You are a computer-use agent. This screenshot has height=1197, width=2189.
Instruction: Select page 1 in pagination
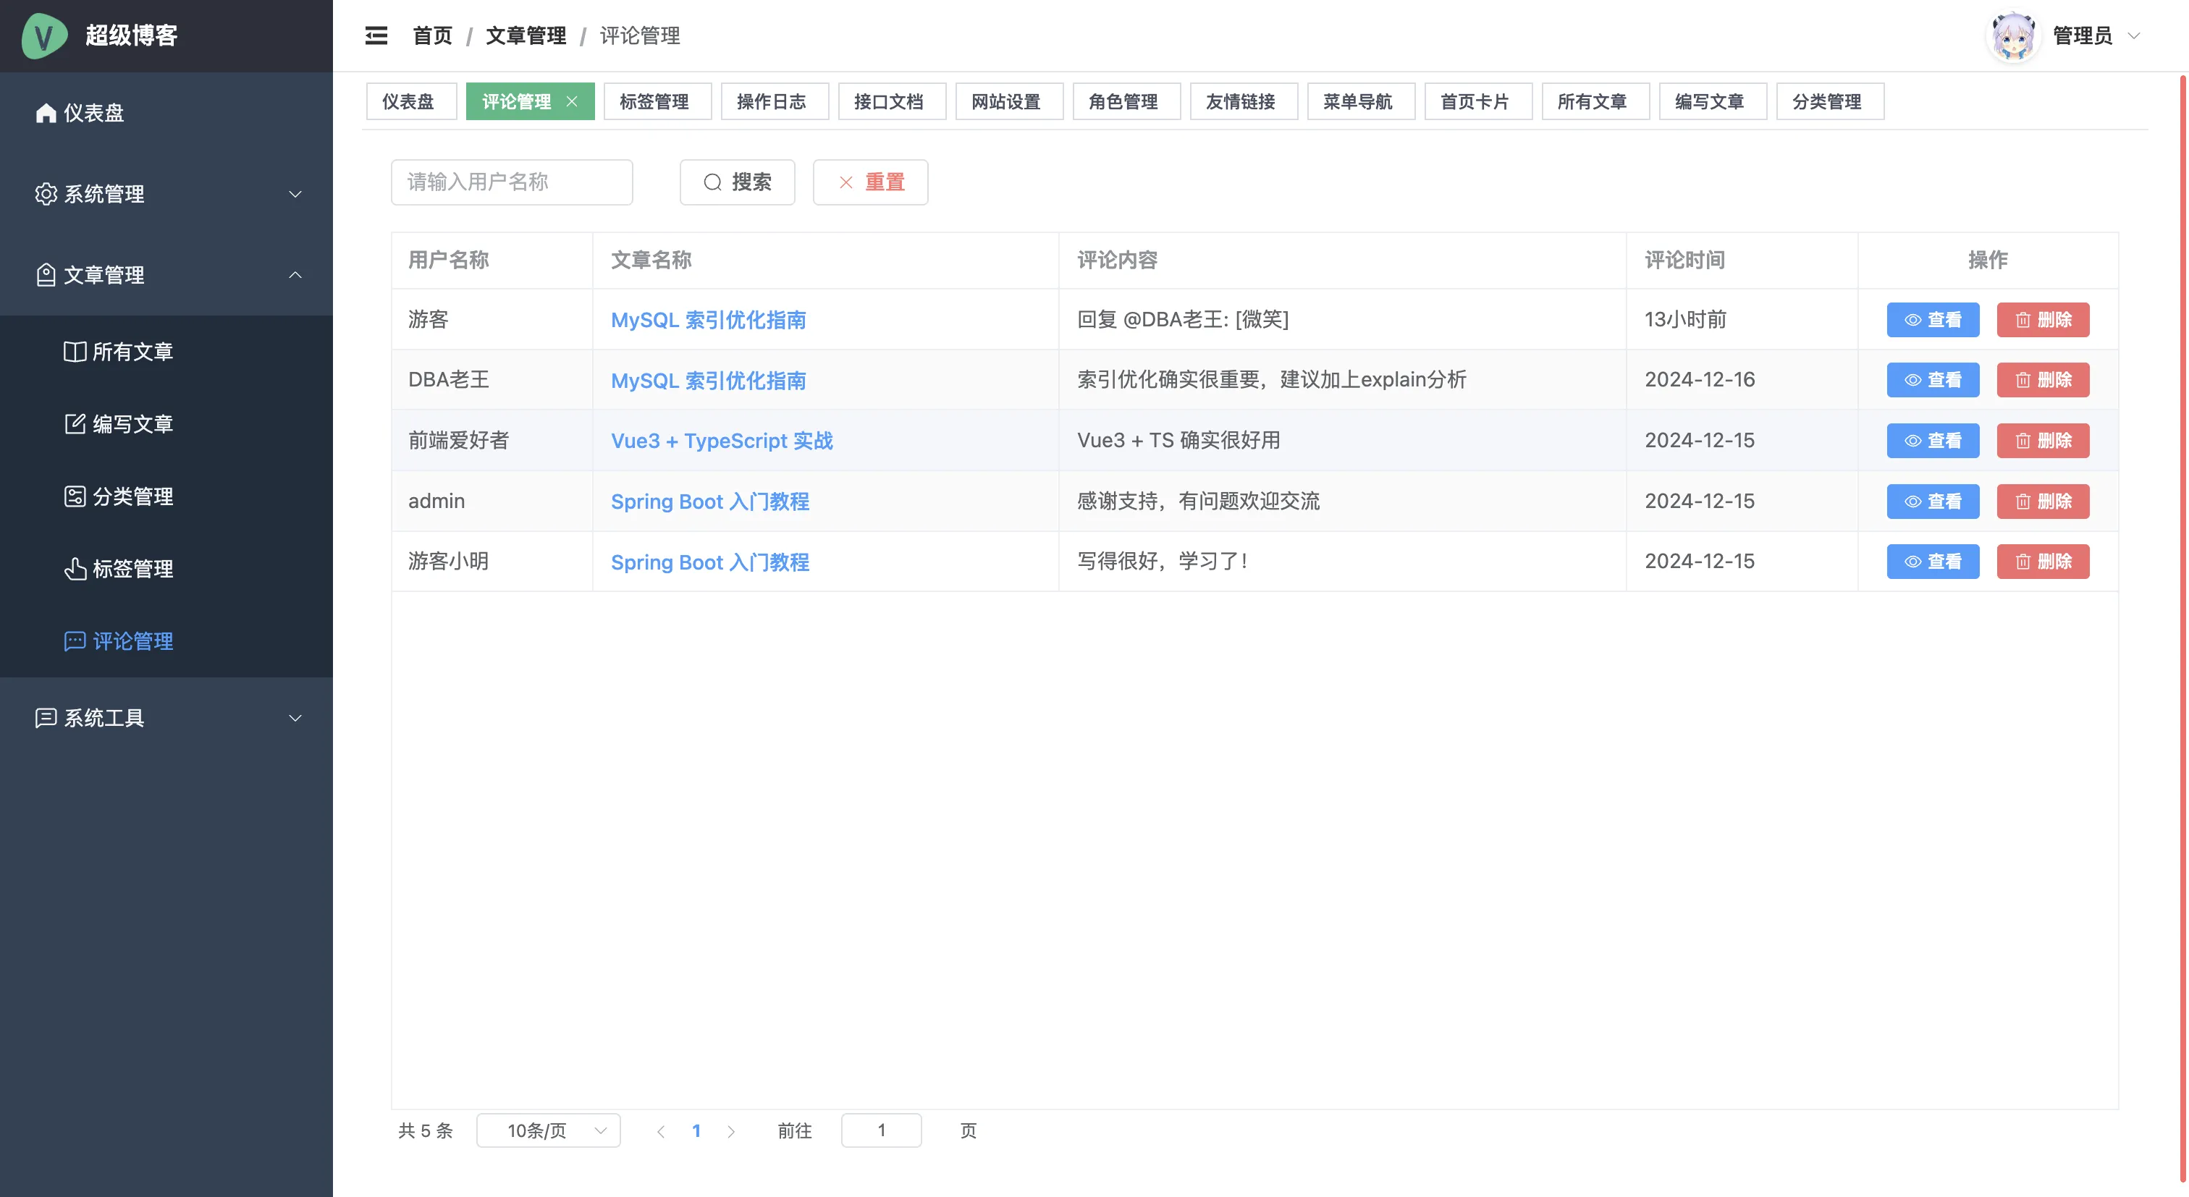696,1130
